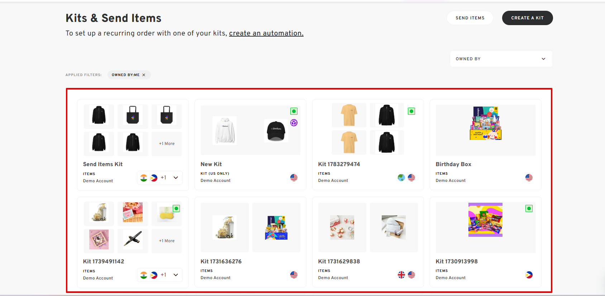Open the Owned By dropdown
The width and height of the screenshot is (605, 296).
(501, 59)
